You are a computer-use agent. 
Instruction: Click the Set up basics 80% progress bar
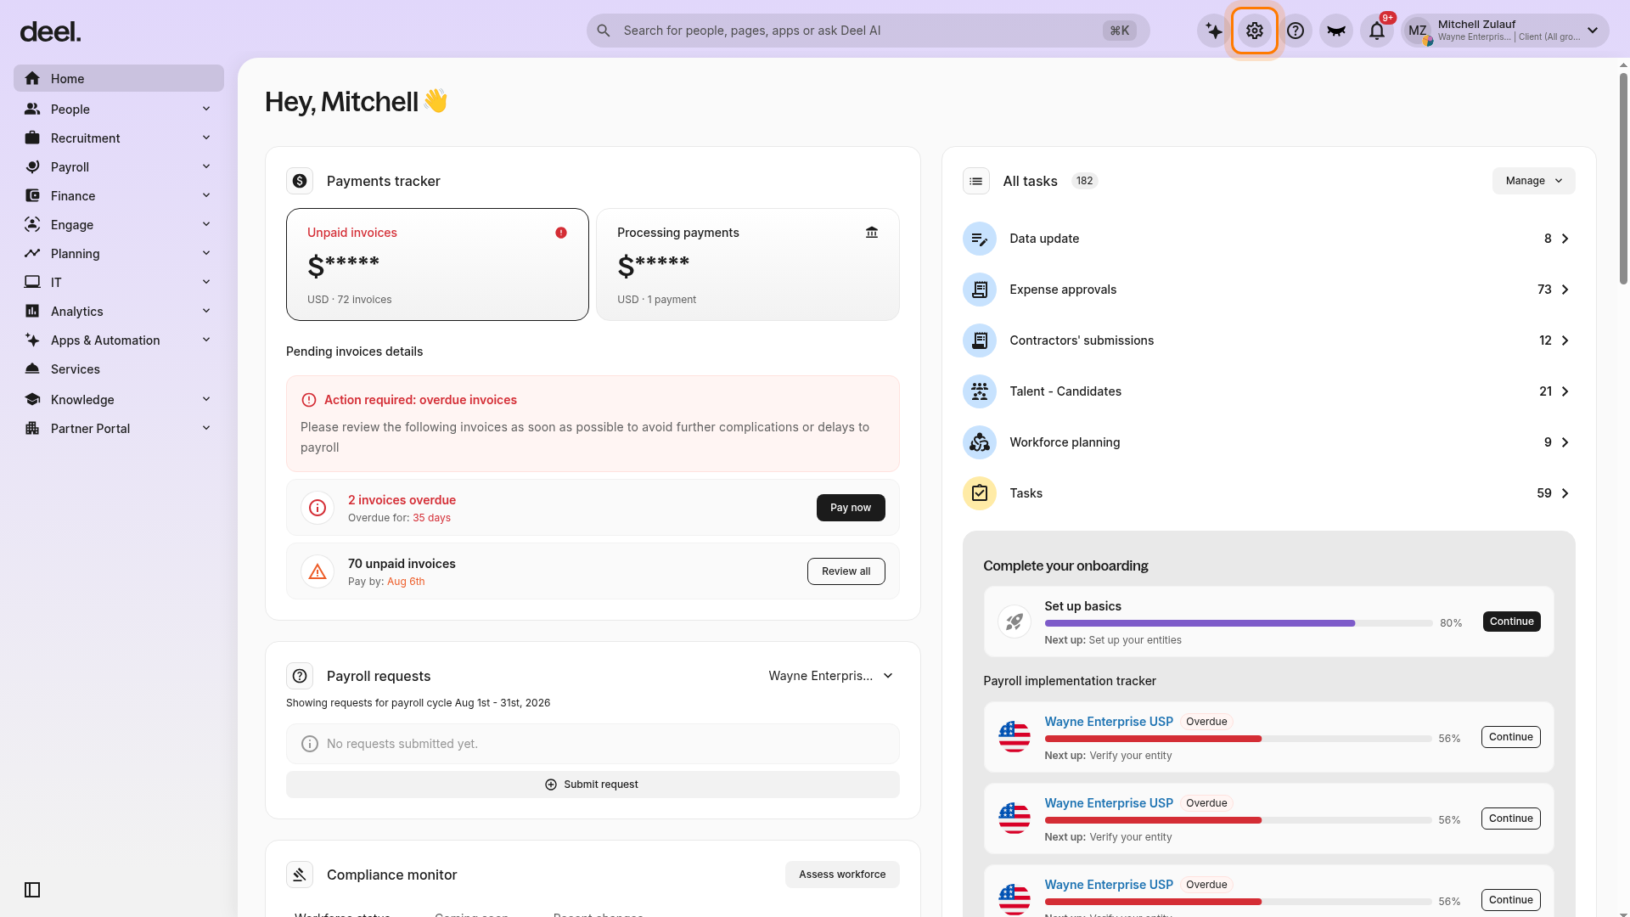pos(1239,623)
